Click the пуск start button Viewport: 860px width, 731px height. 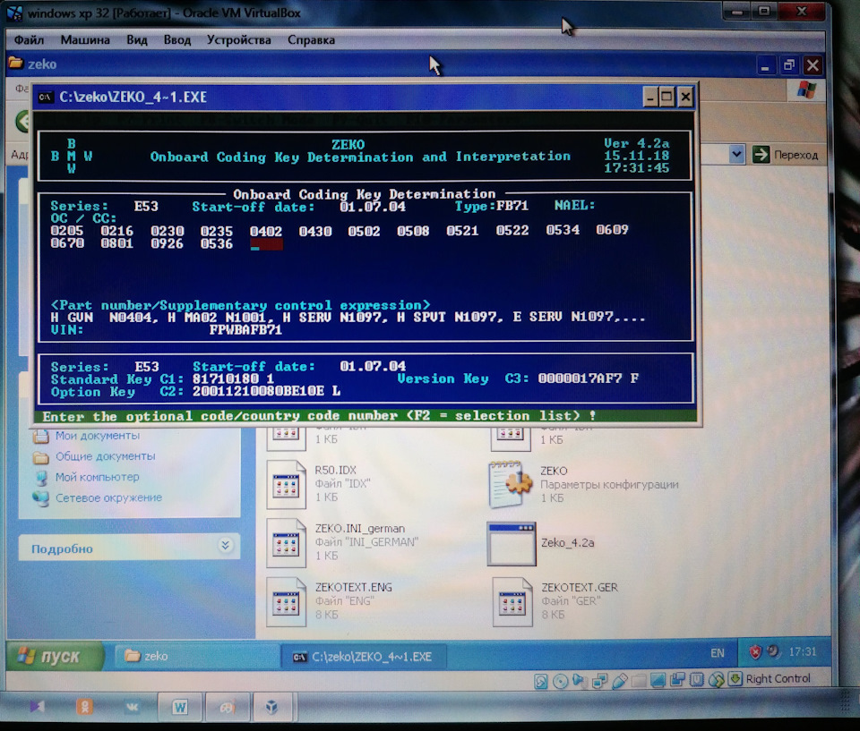click(x=54, y=656)
